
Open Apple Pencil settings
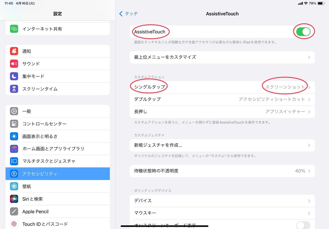[x=58, y=211]
